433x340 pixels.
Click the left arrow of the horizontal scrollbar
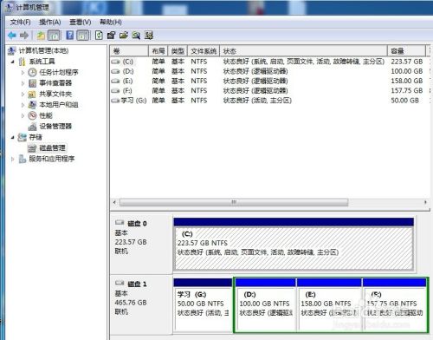coord(114,202)
